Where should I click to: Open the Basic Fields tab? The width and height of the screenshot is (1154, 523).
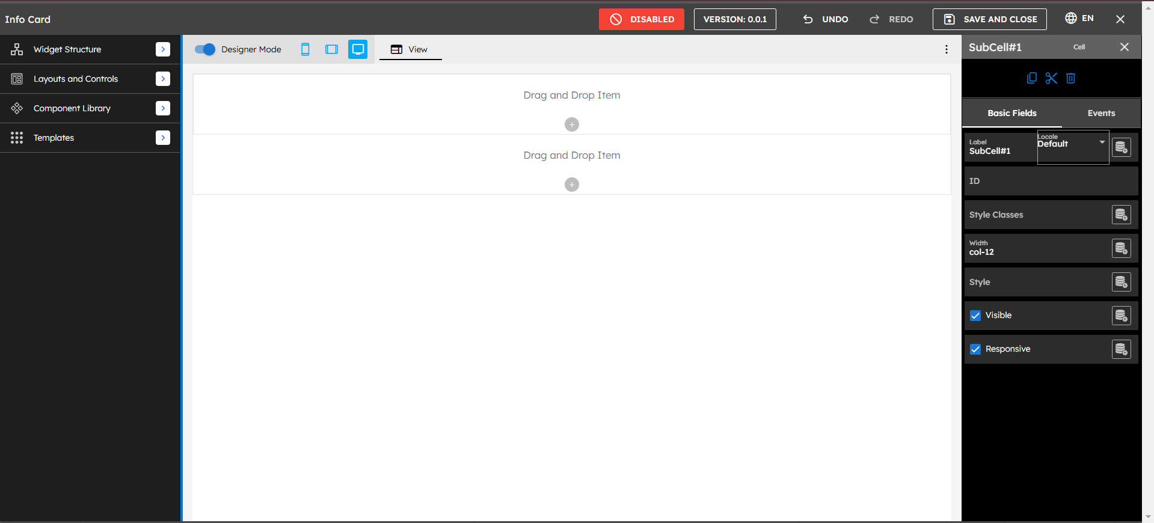point(1012,113)
